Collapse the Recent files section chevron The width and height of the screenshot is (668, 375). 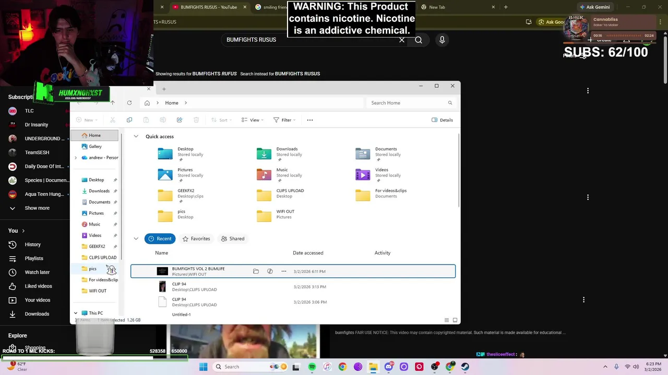tap(136, 239)
